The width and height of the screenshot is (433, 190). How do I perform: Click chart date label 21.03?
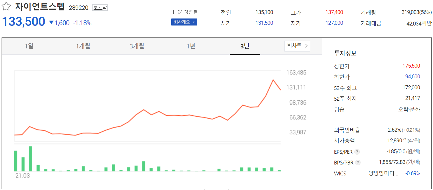coord(23,176)
